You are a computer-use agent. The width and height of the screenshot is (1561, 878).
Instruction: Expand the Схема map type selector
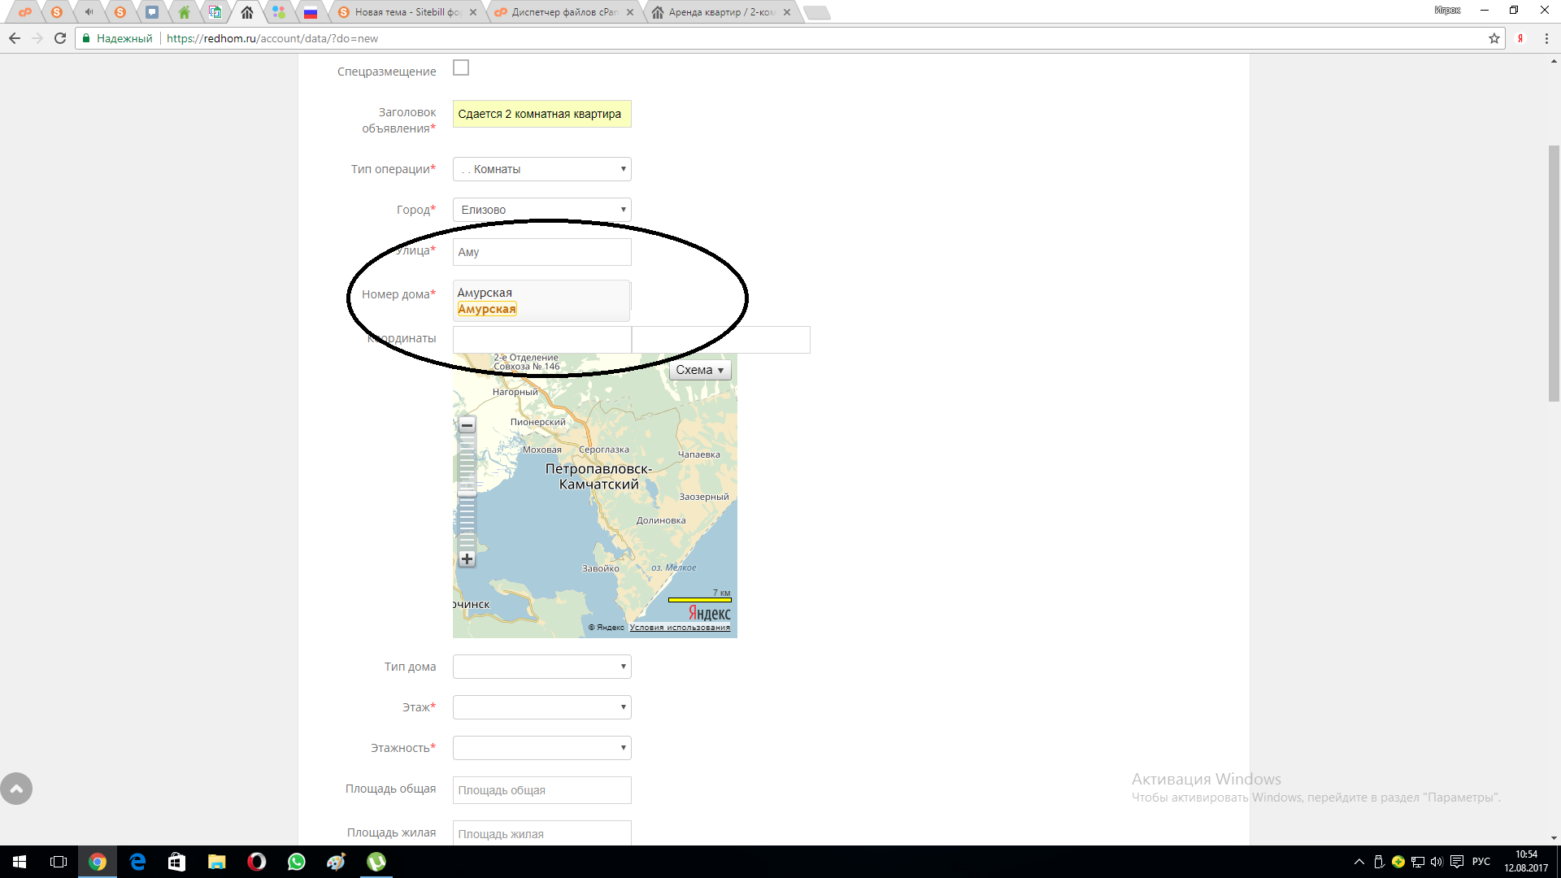click(x=700, y=370)
